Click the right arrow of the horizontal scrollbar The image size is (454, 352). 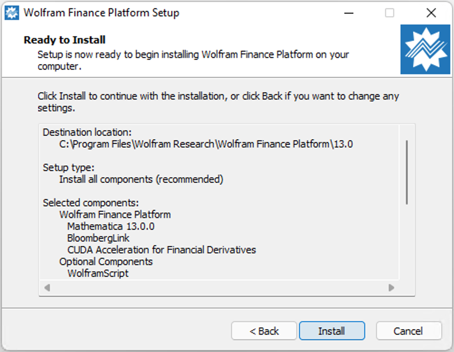pyautogui.click(x=391, y=287)
